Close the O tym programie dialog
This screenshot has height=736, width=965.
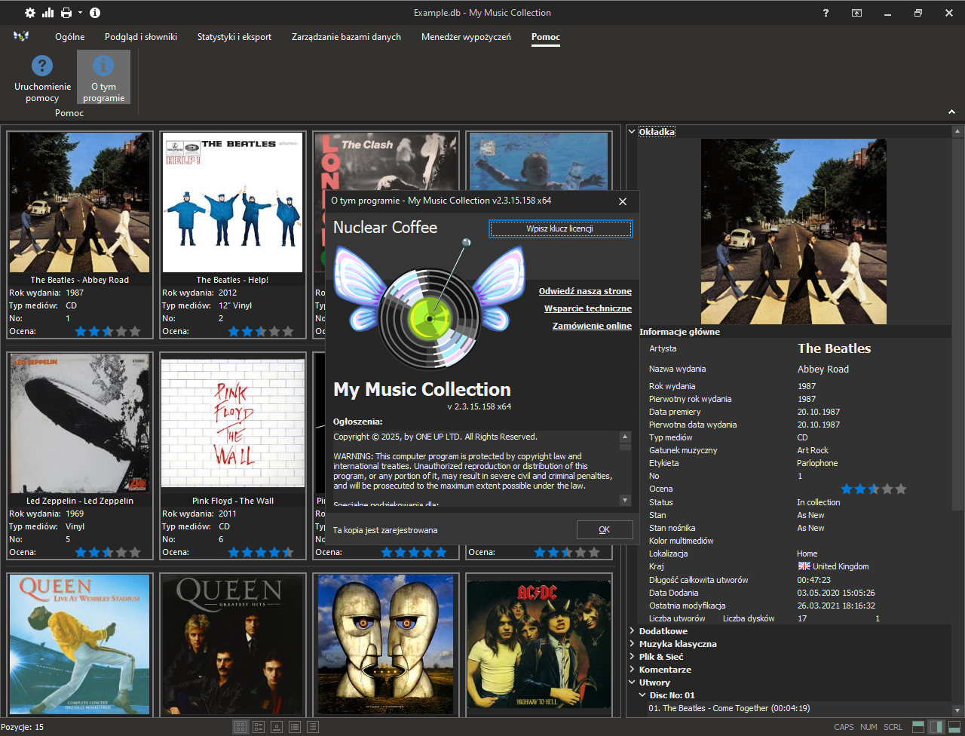(x=623, y=201)
